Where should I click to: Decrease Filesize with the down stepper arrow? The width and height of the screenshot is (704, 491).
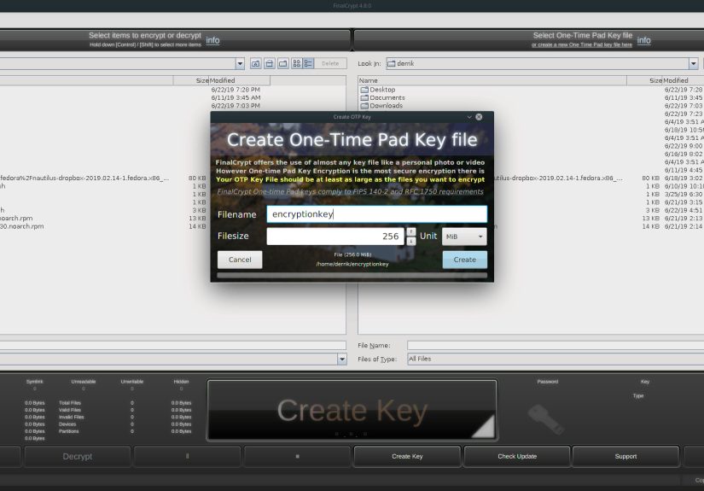click(x=410, y=242)
